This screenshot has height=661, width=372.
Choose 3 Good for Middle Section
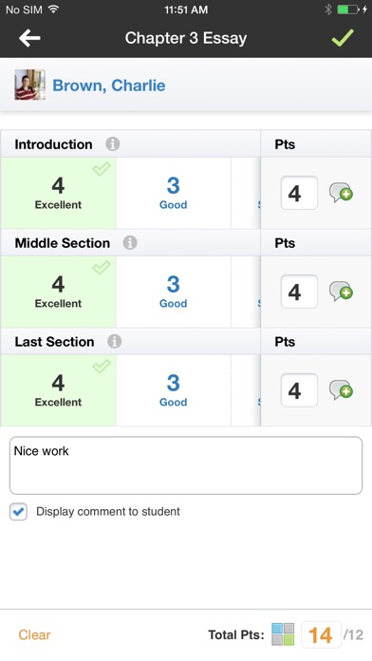click(173, 292)
